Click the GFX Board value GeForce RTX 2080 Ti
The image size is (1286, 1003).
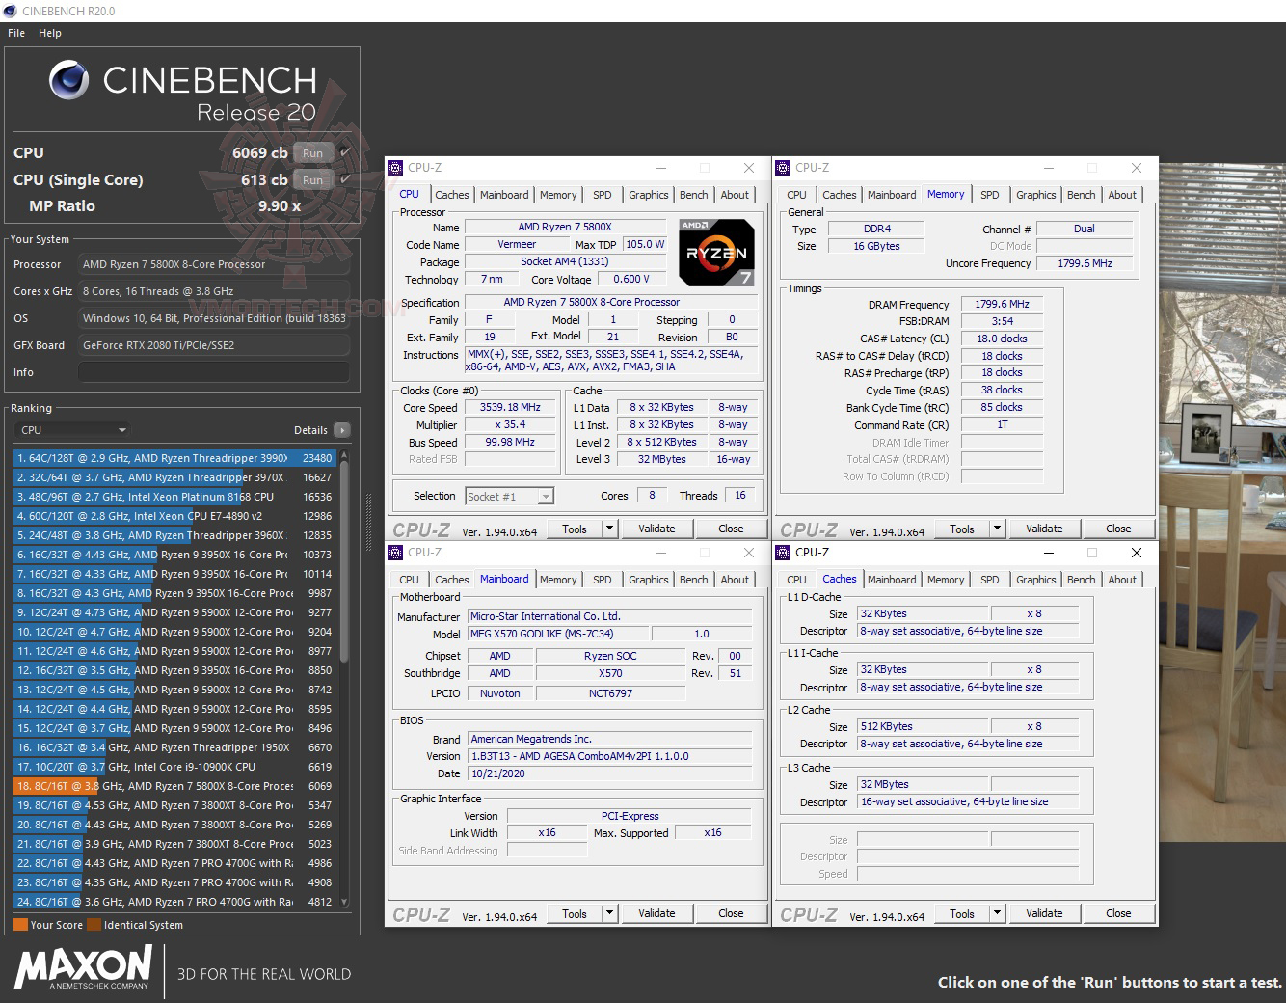[214, 345]
